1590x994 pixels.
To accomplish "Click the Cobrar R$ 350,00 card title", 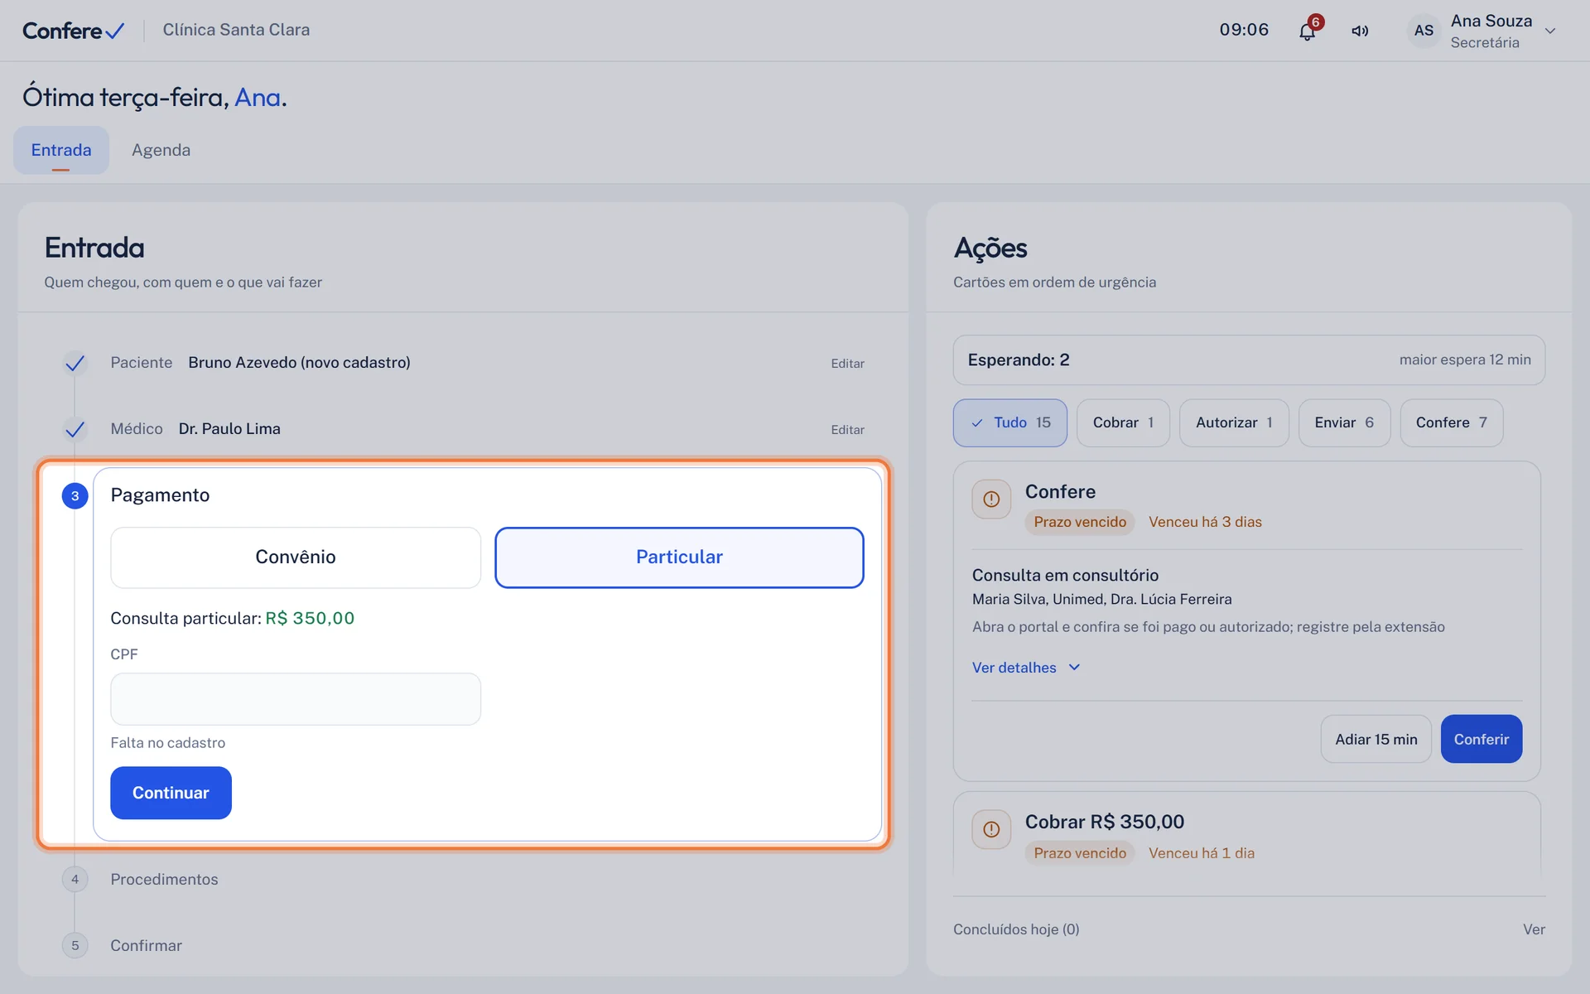I will [x=1105, y=822].
